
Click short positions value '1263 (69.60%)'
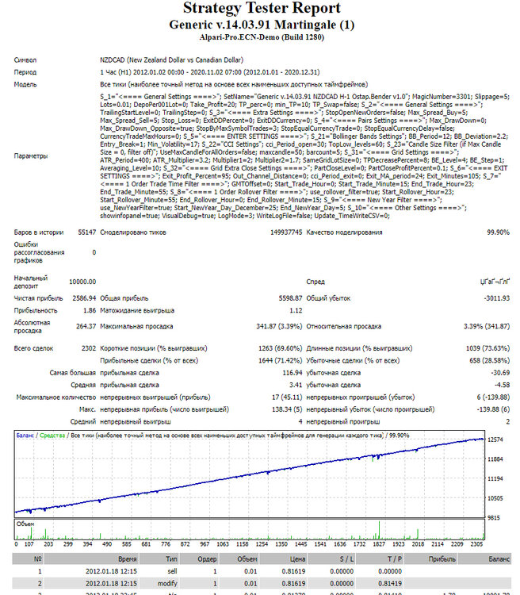pos(281,348)
